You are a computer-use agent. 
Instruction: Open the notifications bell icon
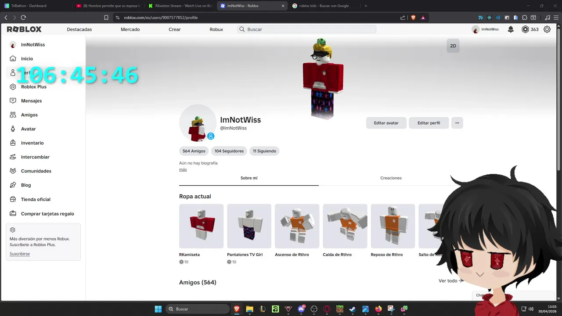pos(511,29)
